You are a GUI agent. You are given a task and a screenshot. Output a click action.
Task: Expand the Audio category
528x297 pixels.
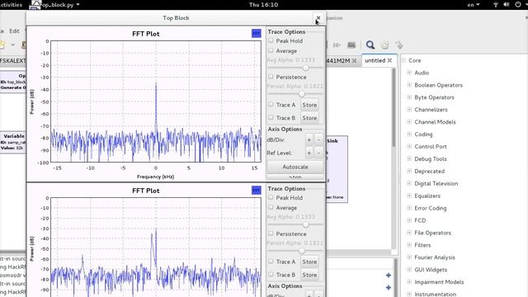[409, 73]
